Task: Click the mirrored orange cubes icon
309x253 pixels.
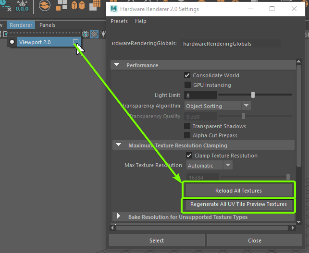Action: pyautogui.click(x=78, y=5)
